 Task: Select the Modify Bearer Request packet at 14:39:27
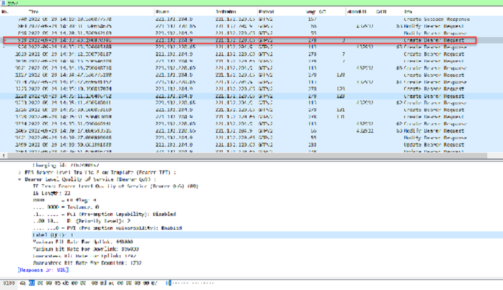click(251, 131)
